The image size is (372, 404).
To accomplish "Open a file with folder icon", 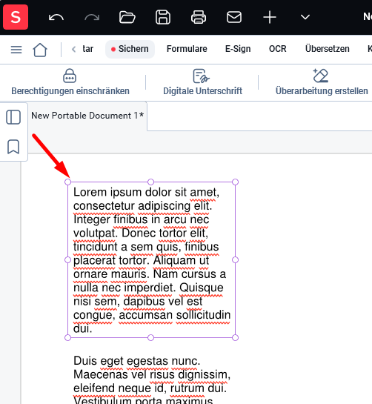I will (x=127, y=17).
